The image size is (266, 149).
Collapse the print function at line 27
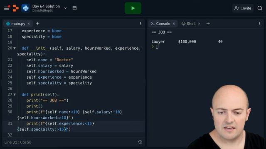click(15, 95)
